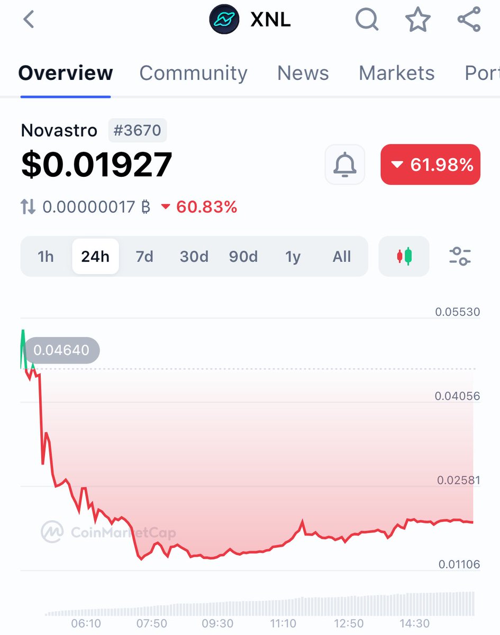Tap the red 61.98% change button

point(430,165)
